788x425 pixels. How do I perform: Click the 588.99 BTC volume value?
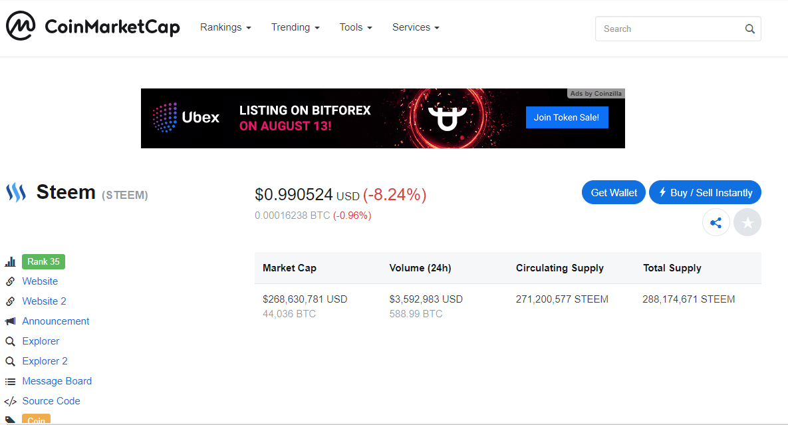coord(416,314)
